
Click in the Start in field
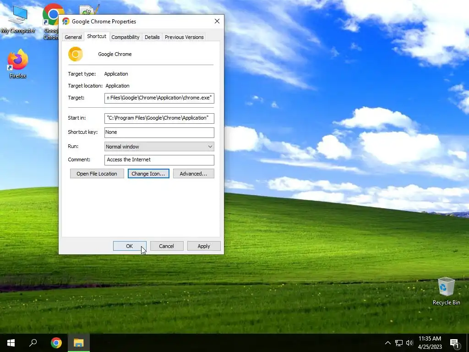(159, 118)
